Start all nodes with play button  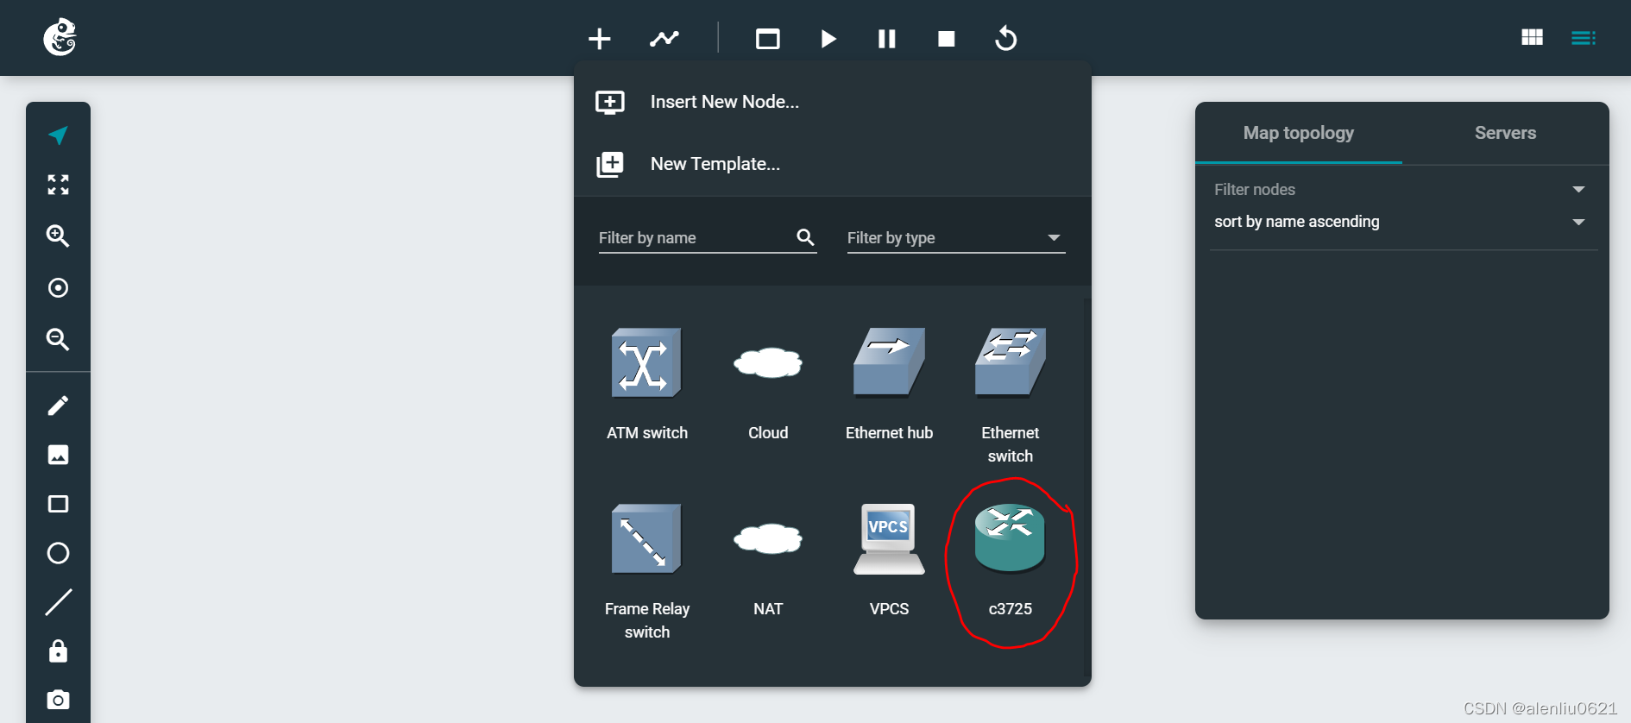point(828,39)
